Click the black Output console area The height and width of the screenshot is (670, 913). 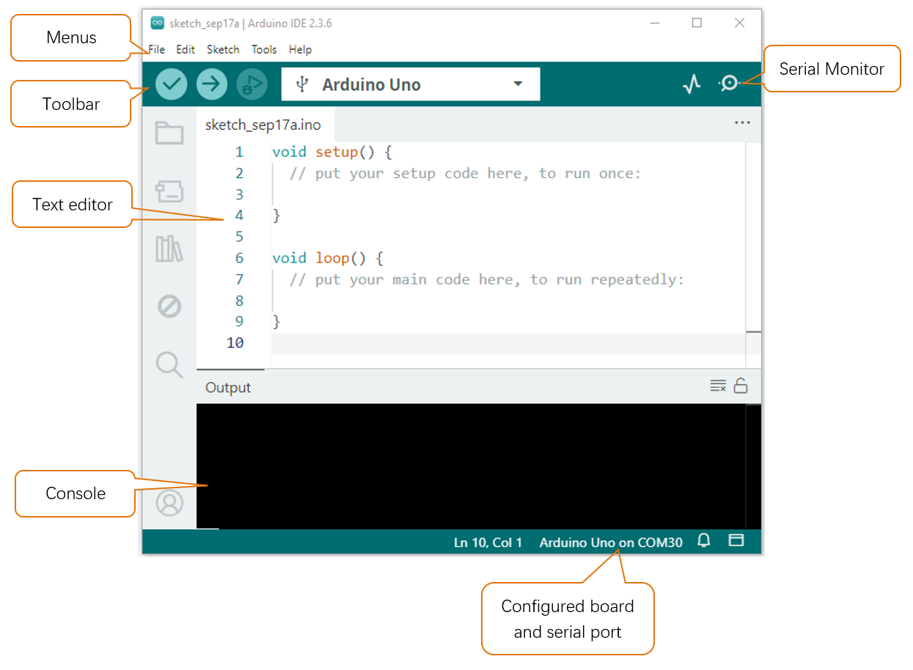(471, 466)
